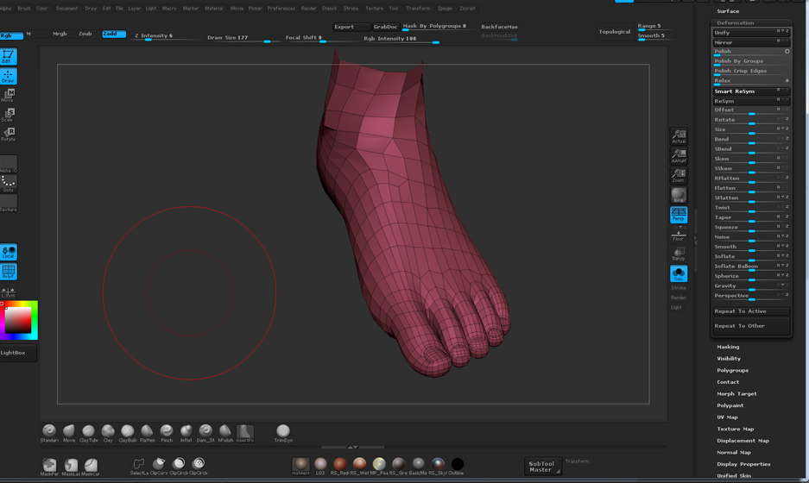Viewport: 809px width, 483px height.
Task: Activate the Draw mode icon
Action: tap(9, 76)
